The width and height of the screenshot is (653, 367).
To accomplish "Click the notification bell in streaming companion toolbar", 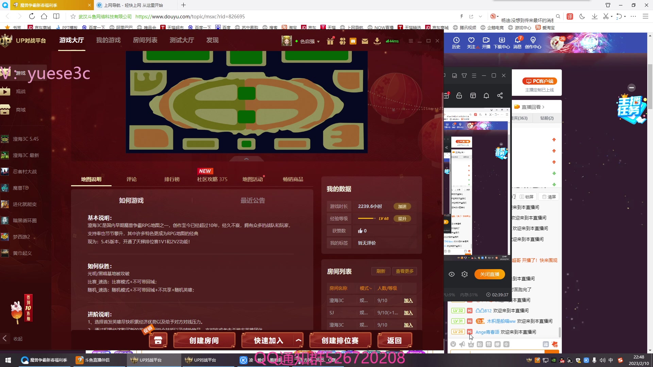I will coord(486,95).
